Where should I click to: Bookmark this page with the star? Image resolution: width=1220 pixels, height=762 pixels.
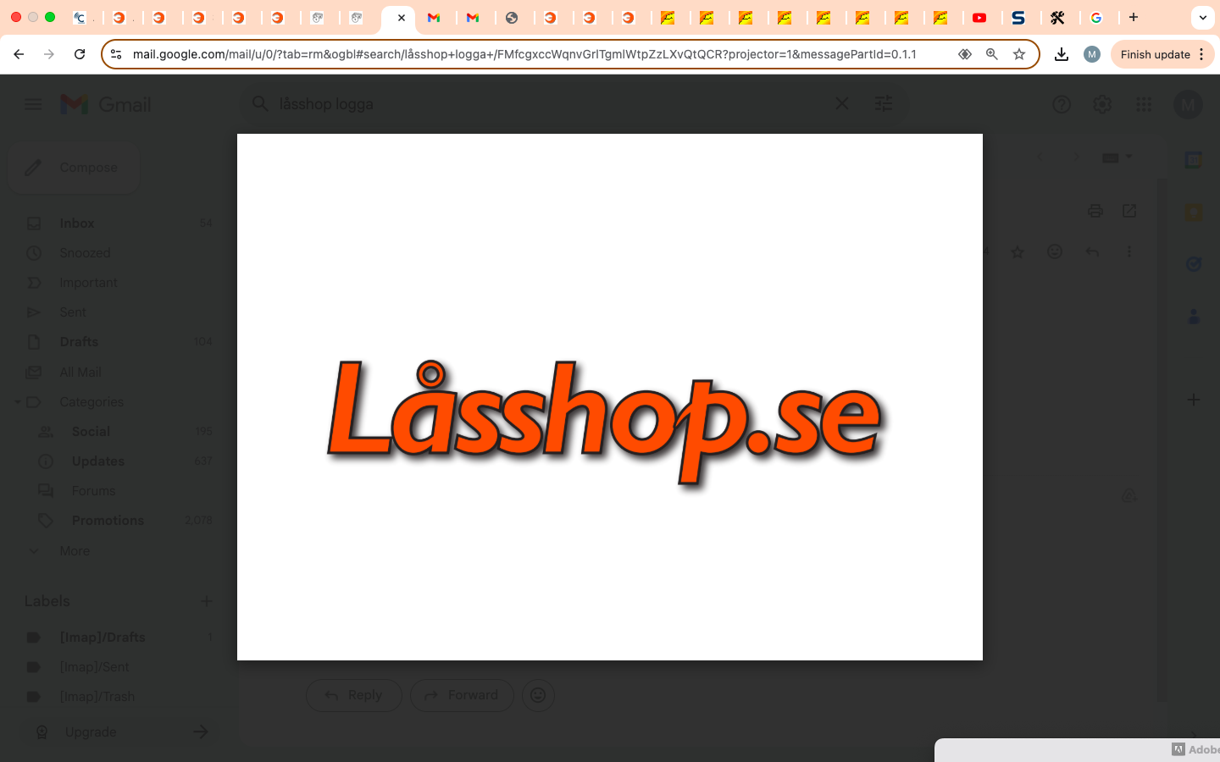[1019, 54]
